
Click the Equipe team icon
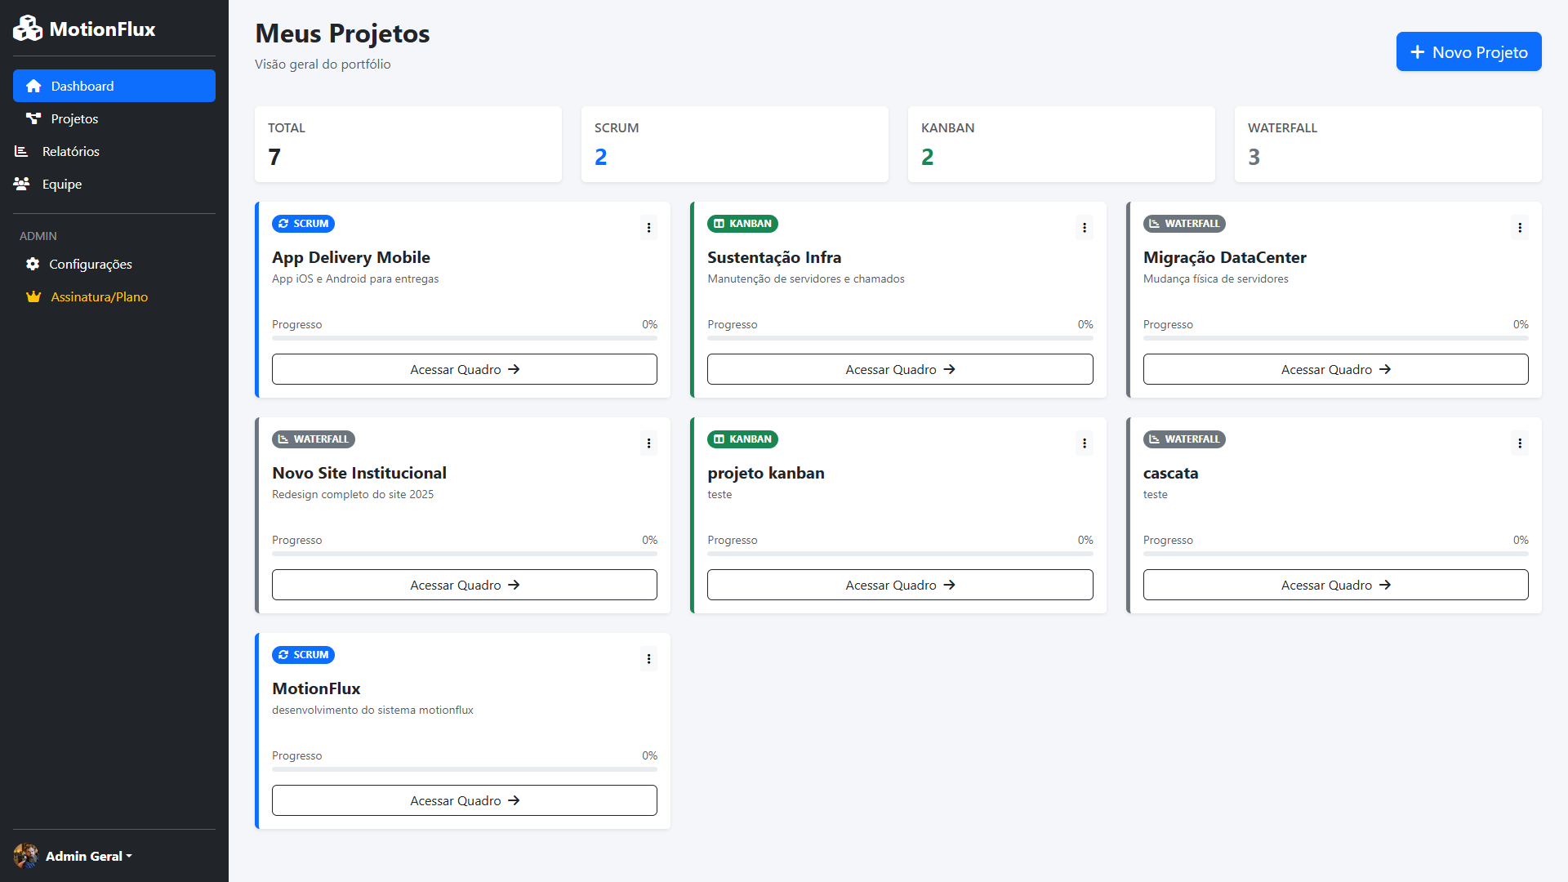[22, 184]
